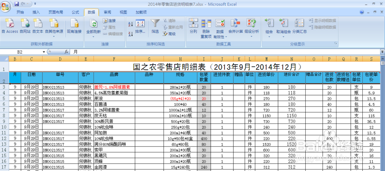Select header cell 赠品合计
The height and width of the screenshot is (171, 385).
(x=314, y=77)
